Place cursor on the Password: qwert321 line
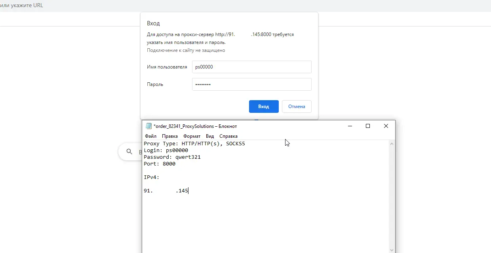Viewport: 491px width, 253px height. tap(172, 157)
